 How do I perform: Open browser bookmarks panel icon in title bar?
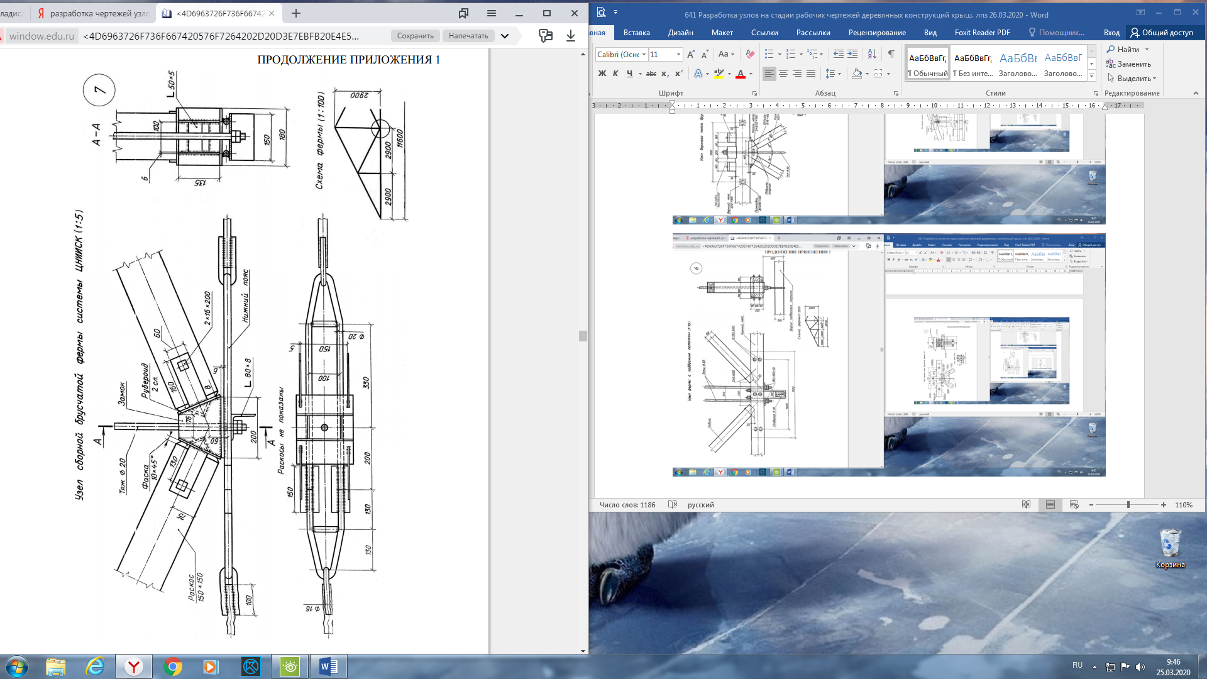coord(464,13)
